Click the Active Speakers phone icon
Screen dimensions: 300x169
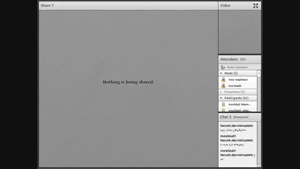223,67
